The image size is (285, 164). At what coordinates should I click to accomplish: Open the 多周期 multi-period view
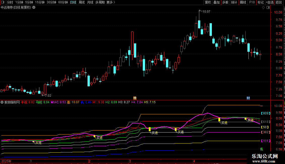tap(100, 2)
